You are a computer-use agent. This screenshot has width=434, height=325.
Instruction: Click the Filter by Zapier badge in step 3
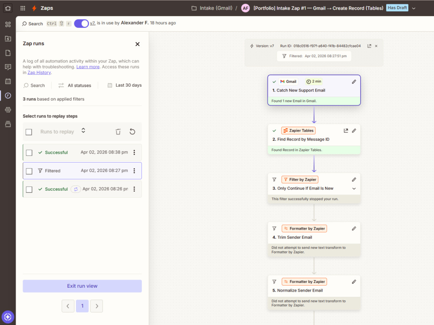click(300, 180)
